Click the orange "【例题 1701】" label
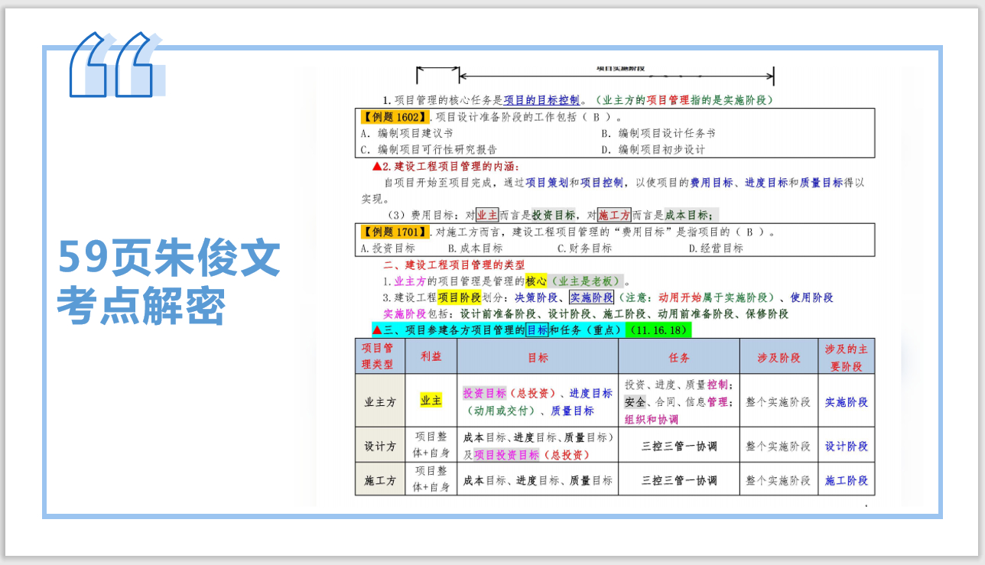The height and width of the screenshot is (565, 985). coord(394,232)
